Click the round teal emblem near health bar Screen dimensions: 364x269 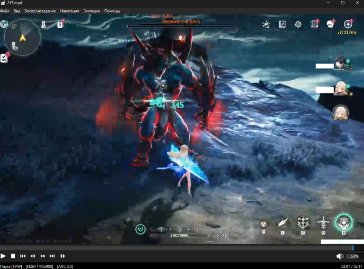point(141,229)
